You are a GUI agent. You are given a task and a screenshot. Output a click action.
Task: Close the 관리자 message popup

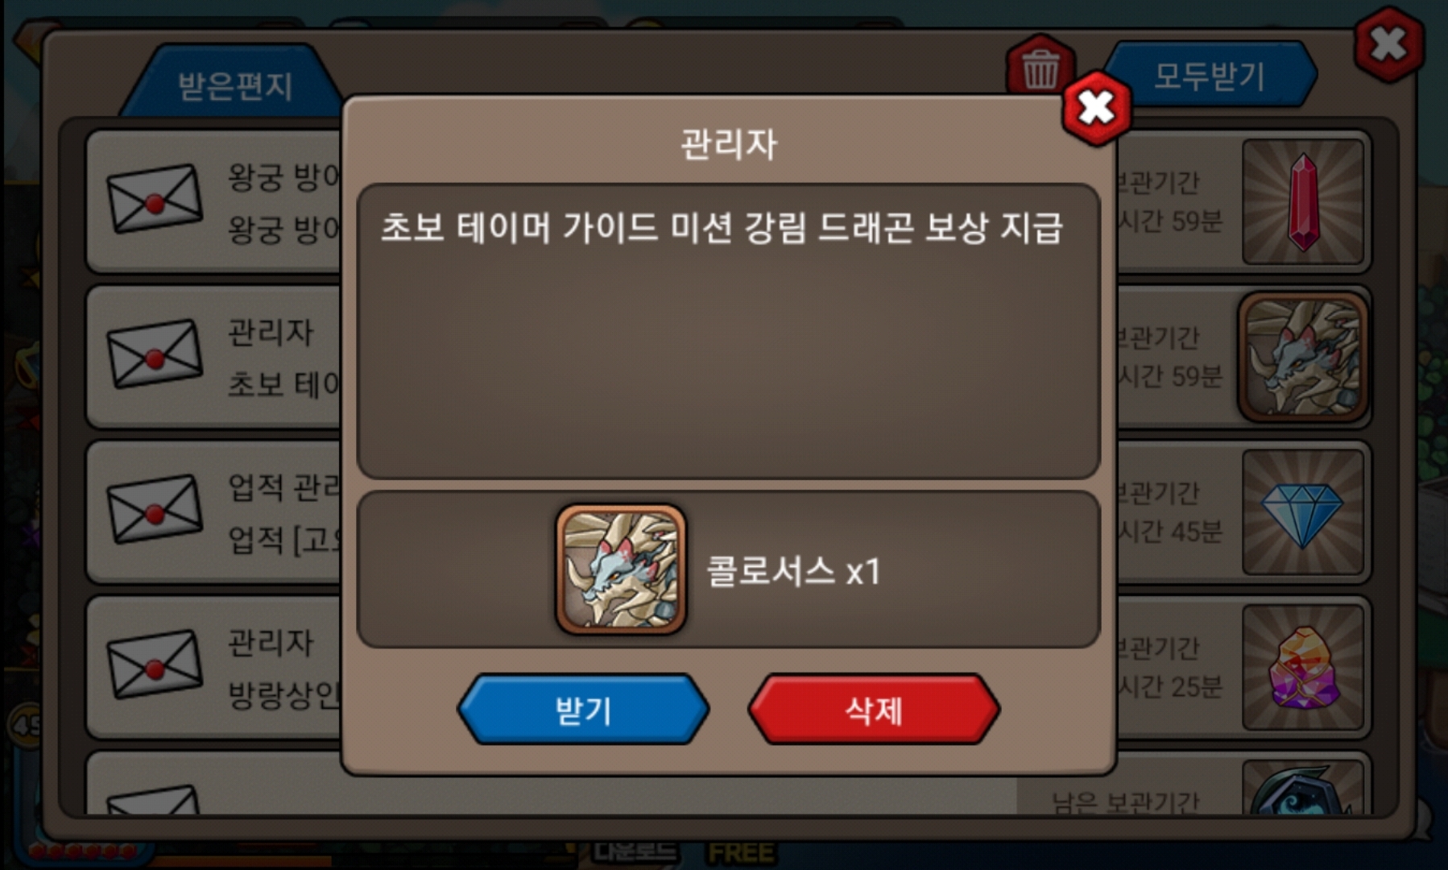pyautogui.click(x=1096, y=108)
